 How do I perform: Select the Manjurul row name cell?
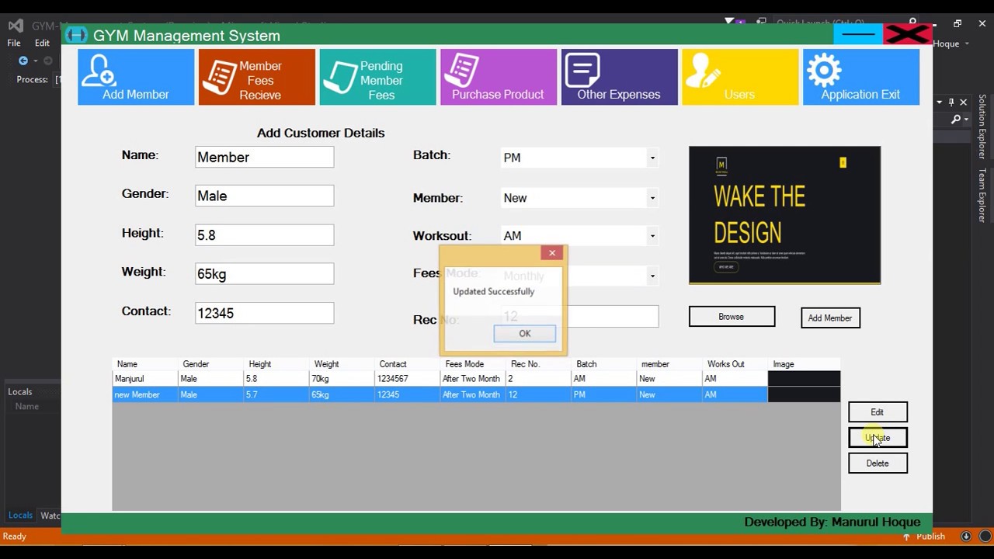pos(146,379)
